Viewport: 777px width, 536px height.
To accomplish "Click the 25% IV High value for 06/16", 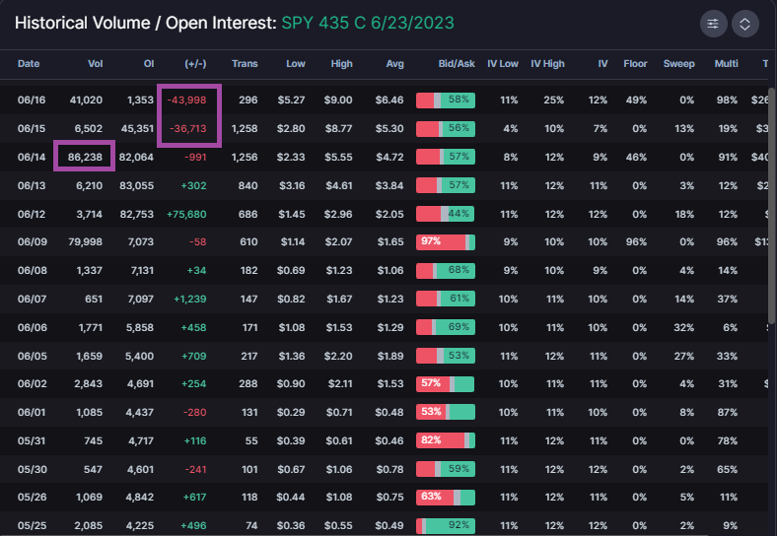I will click(x=553, y=100).
